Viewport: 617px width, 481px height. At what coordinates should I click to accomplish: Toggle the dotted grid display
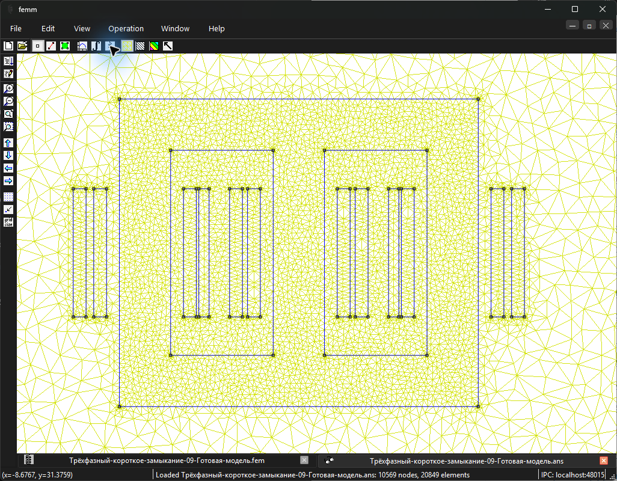click(x=8, y=197)
